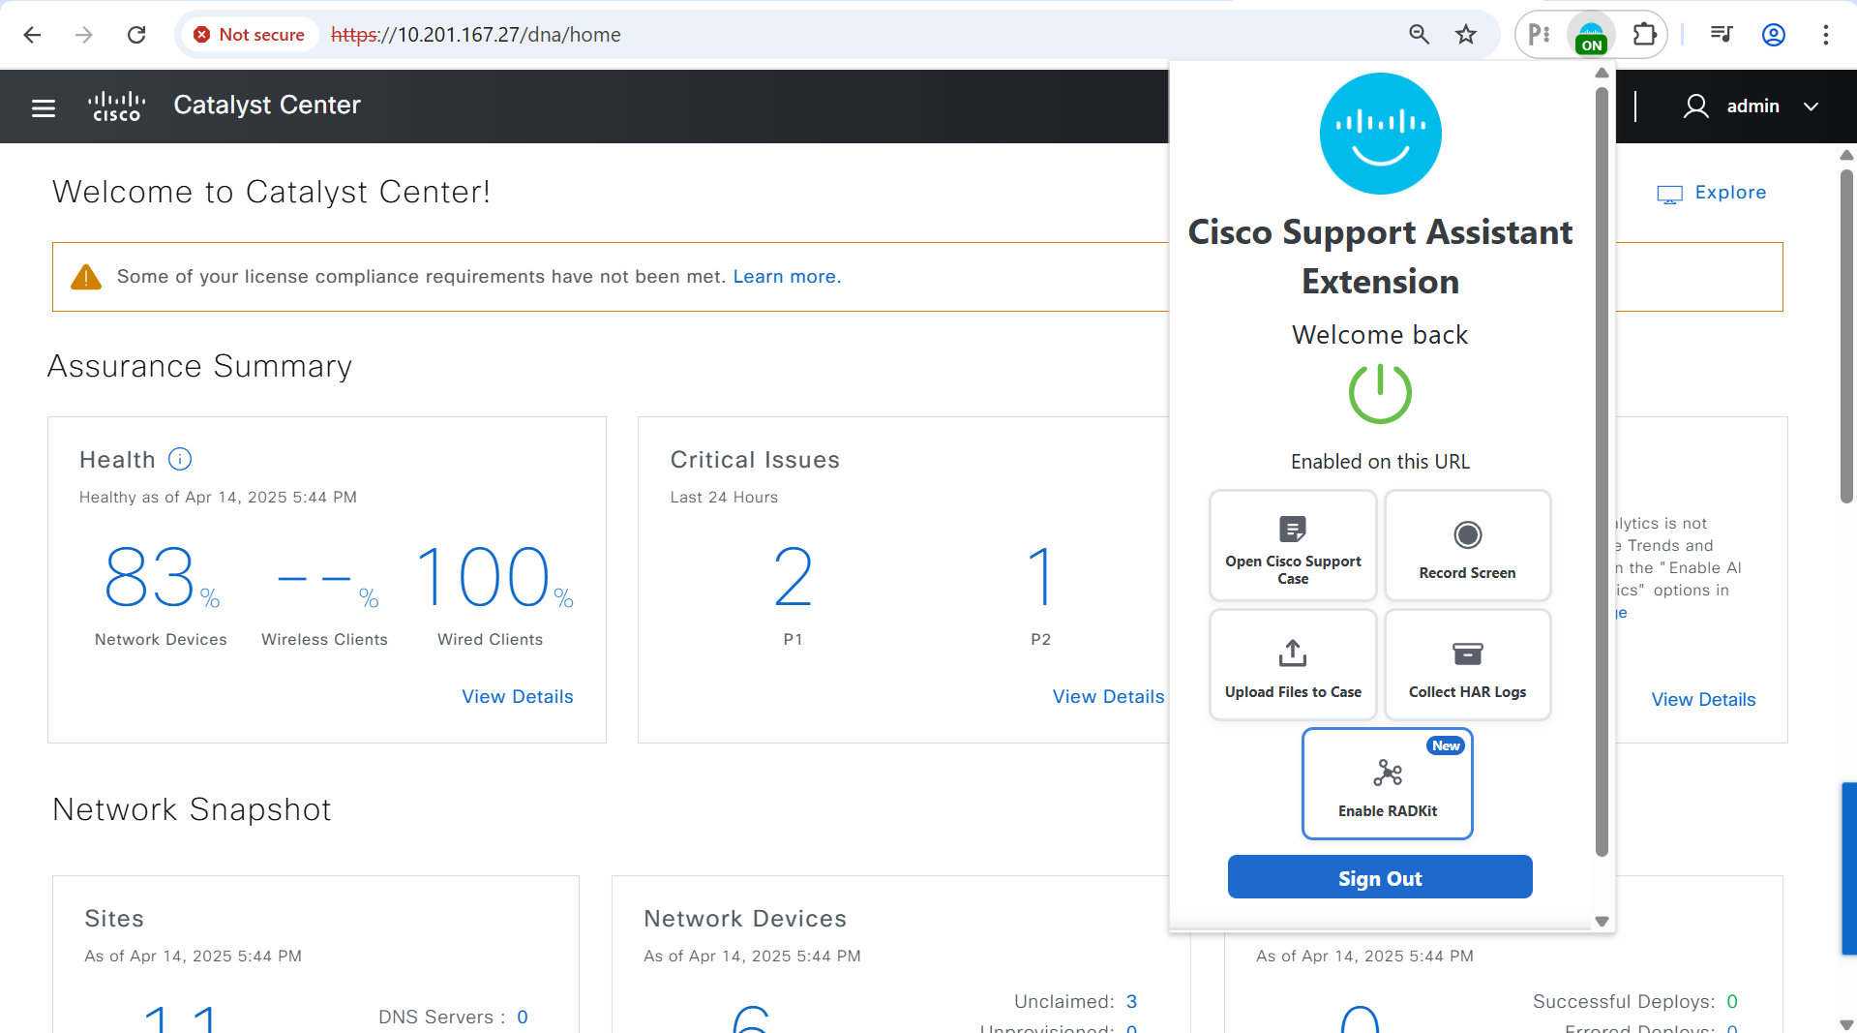Click the Record Screen icon
This screenshot has width=1857, height=1033.
[x=1467, y=533]
